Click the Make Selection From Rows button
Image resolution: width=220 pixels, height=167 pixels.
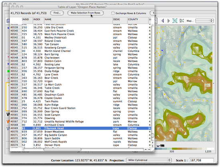pyautogui.click(x=86, y=13)
